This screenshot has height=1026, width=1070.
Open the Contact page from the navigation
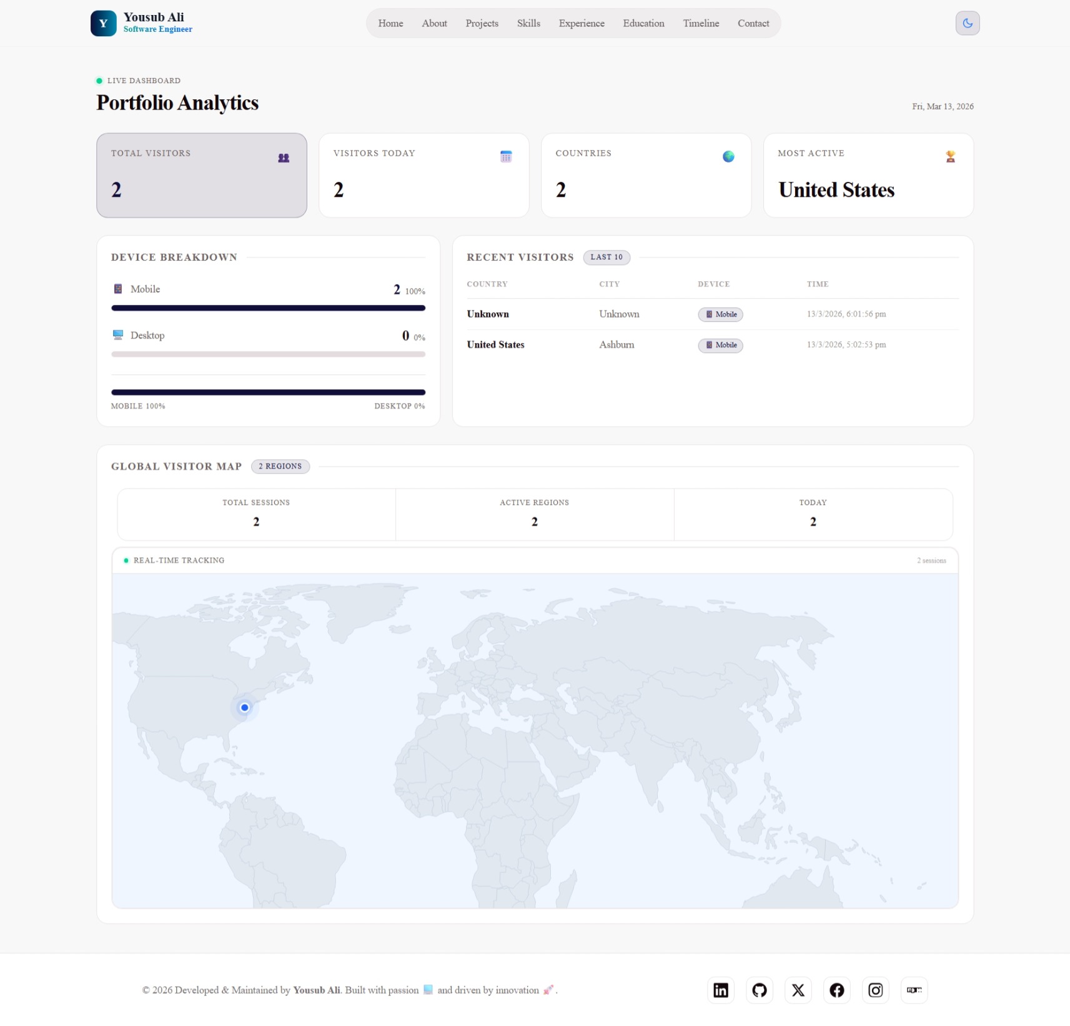pyautogui.click(x=753, y=23)
